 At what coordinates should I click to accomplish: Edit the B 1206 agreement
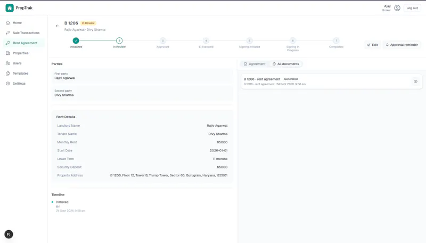[x=372, y=45]
